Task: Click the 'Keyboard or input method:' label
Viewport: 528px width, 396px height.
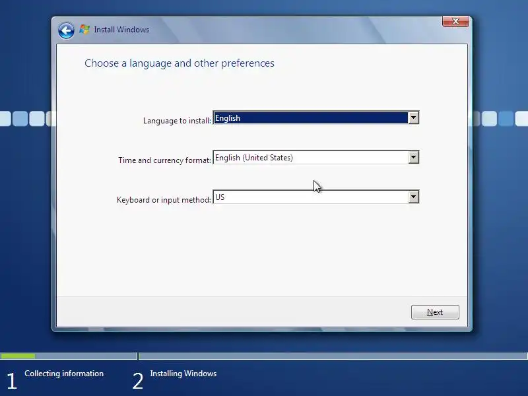Action: tap(164, 200)
